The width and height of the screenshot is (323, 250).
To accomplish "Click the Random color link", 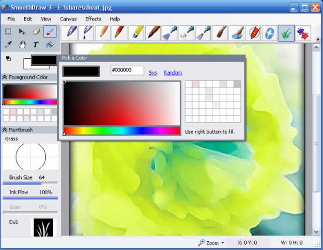I will point(173,73).
